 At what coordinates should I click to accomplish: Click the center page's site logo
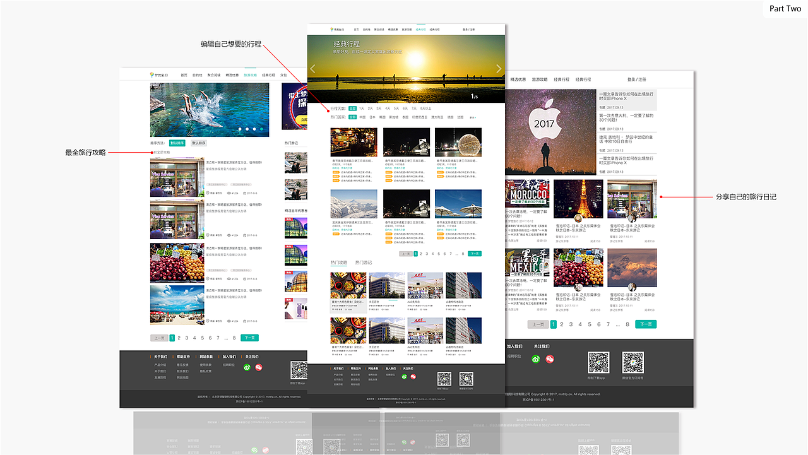[337, 30]
